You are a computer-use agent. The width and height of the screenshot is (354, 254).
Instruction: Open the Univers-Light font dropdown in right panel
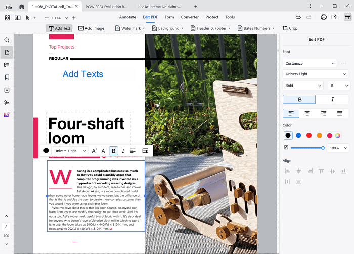[315, 74]
